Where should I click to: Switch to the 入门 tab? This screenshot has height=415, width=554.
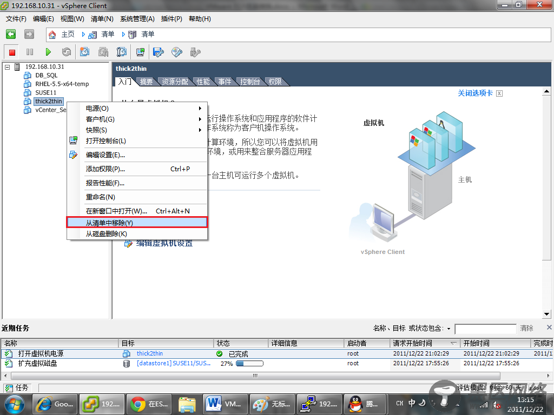(x=125, y=82)
